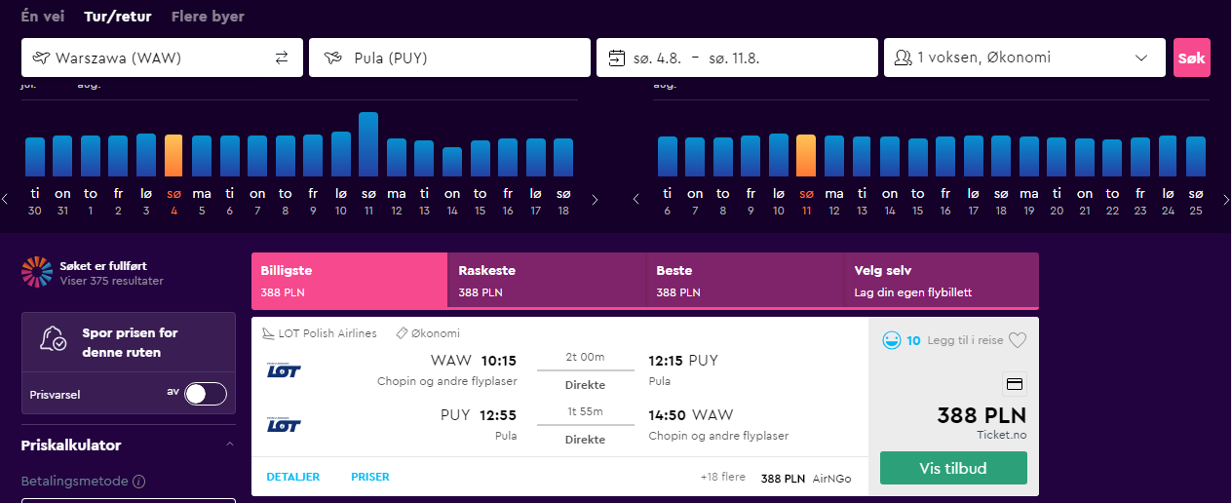
Task: Click the calendar icon in date field
Action: click(x=616, y=58)
